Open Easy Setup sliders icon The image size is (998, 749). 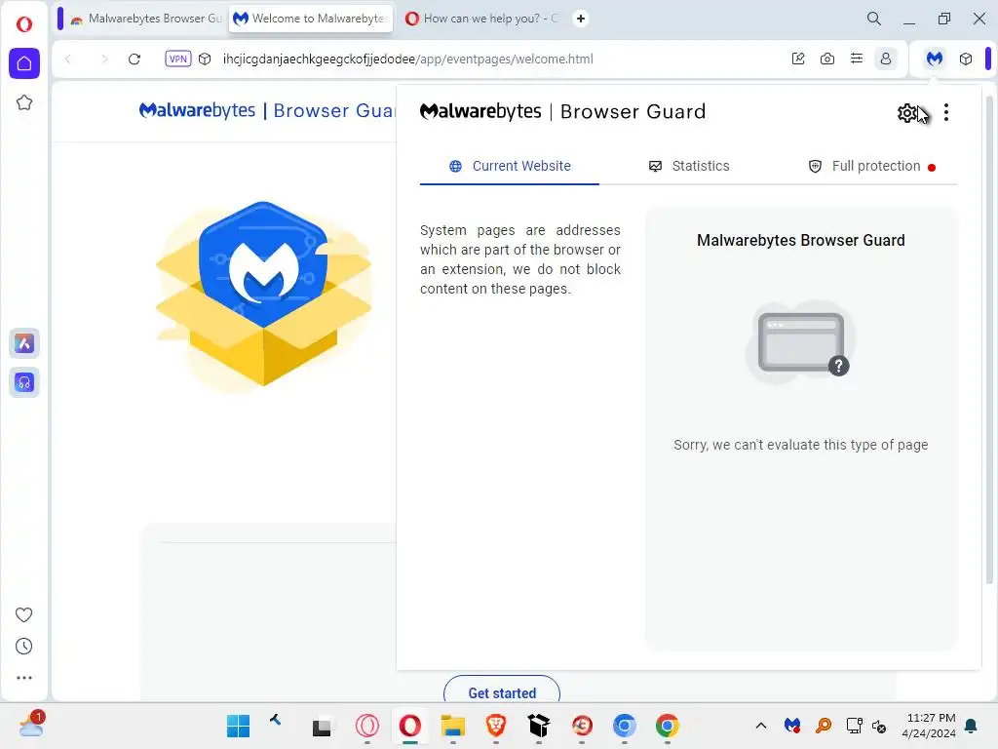click(x=856, y=59)
